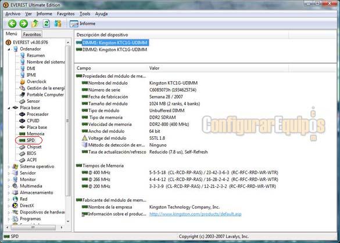This screenshot has width=340, height=243.
Task: Open the Informe report toolbar button
Action: pos(83,24)
